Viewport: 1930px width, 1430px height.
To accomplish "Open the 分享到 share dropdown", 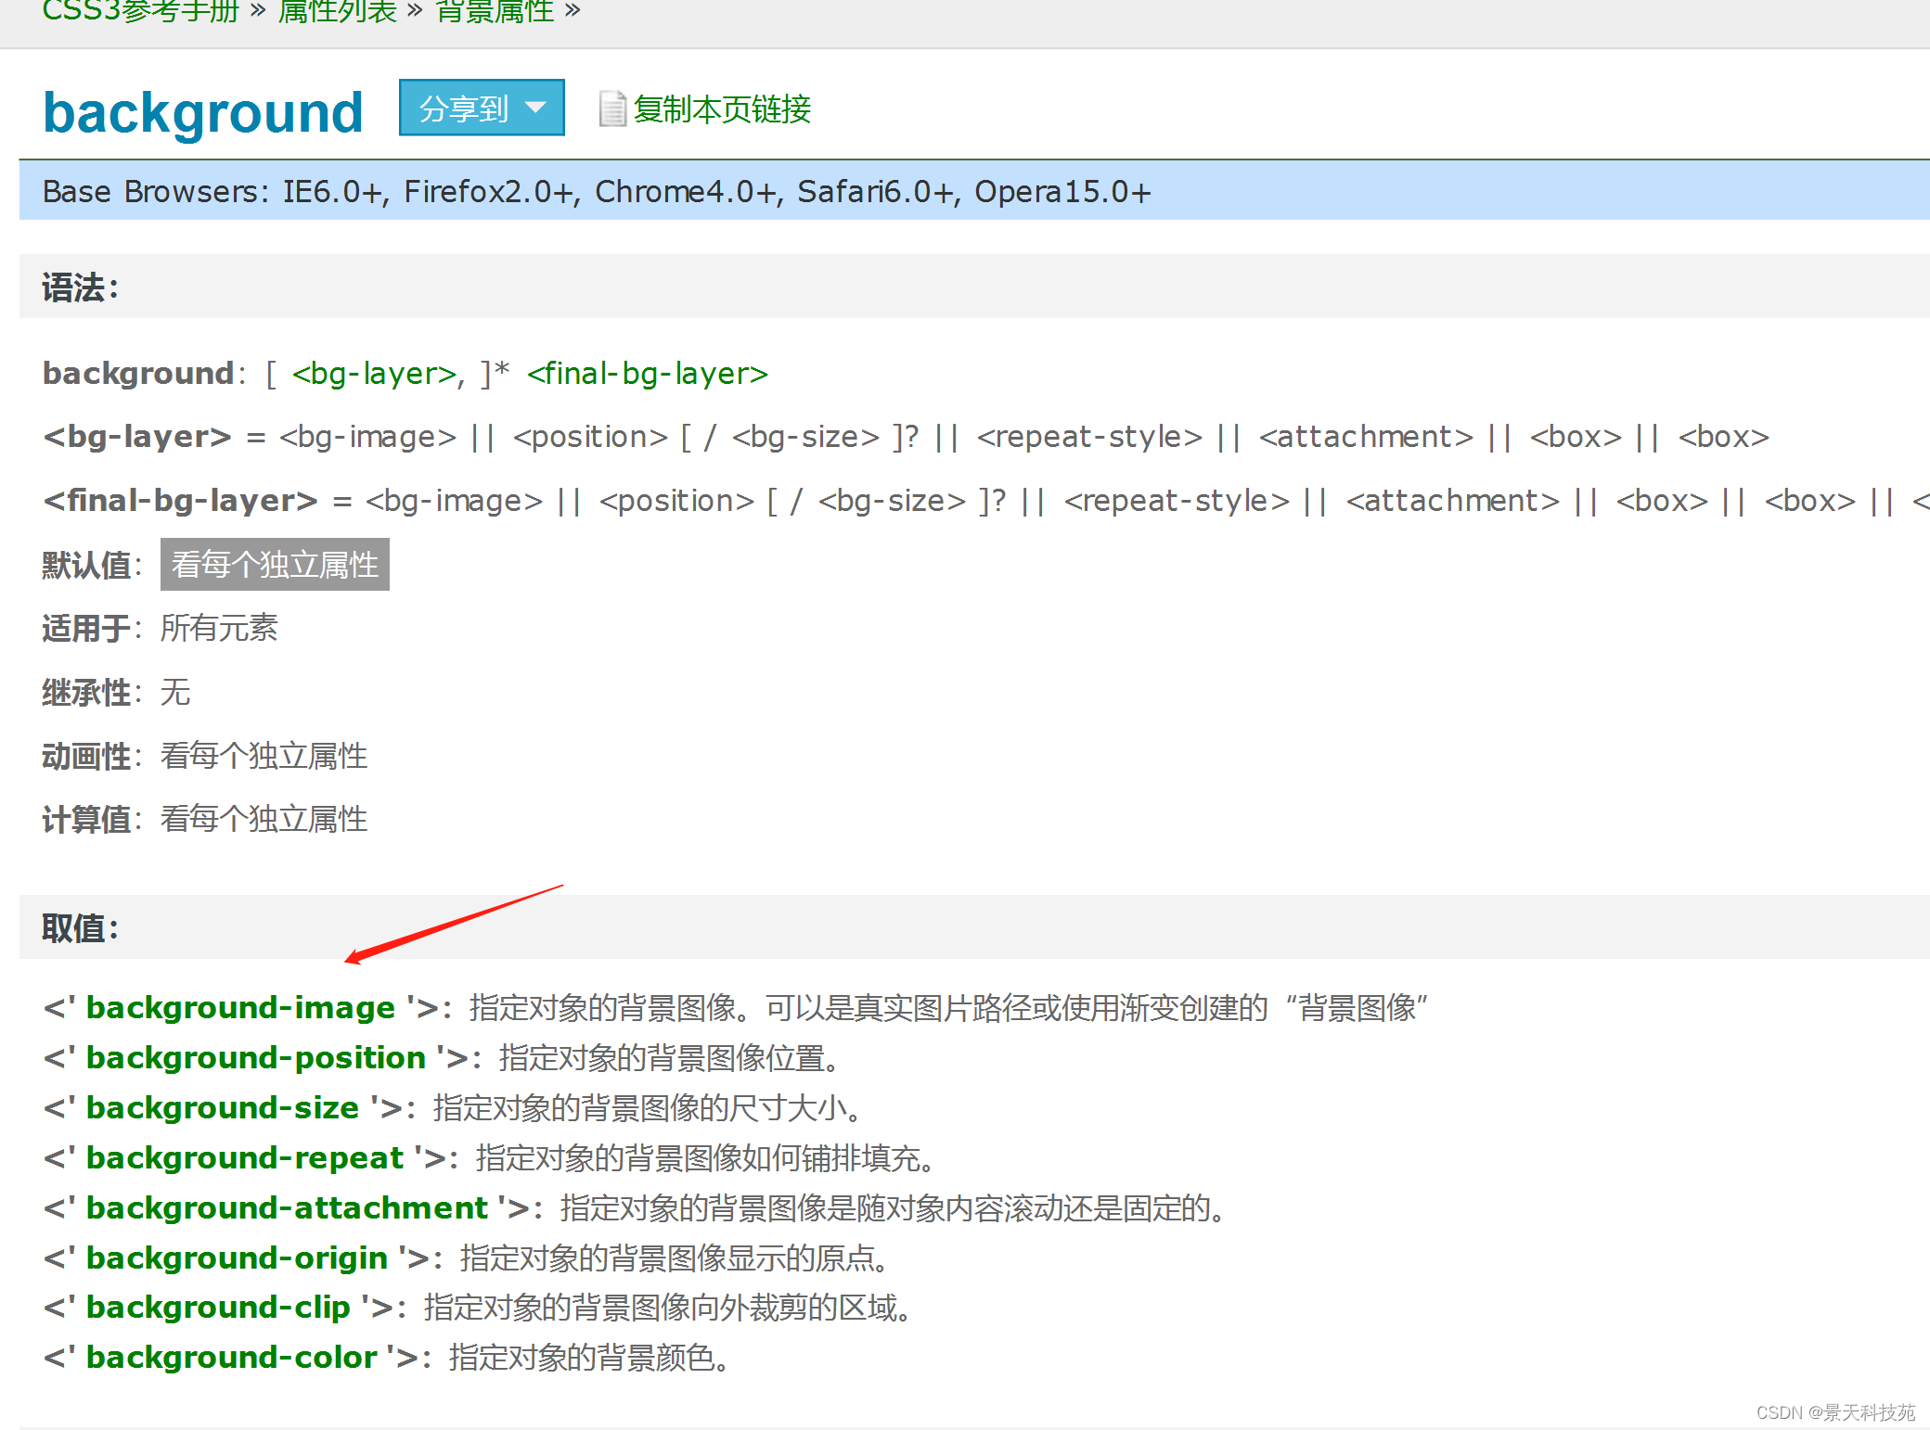I will (x=481, y=109).
